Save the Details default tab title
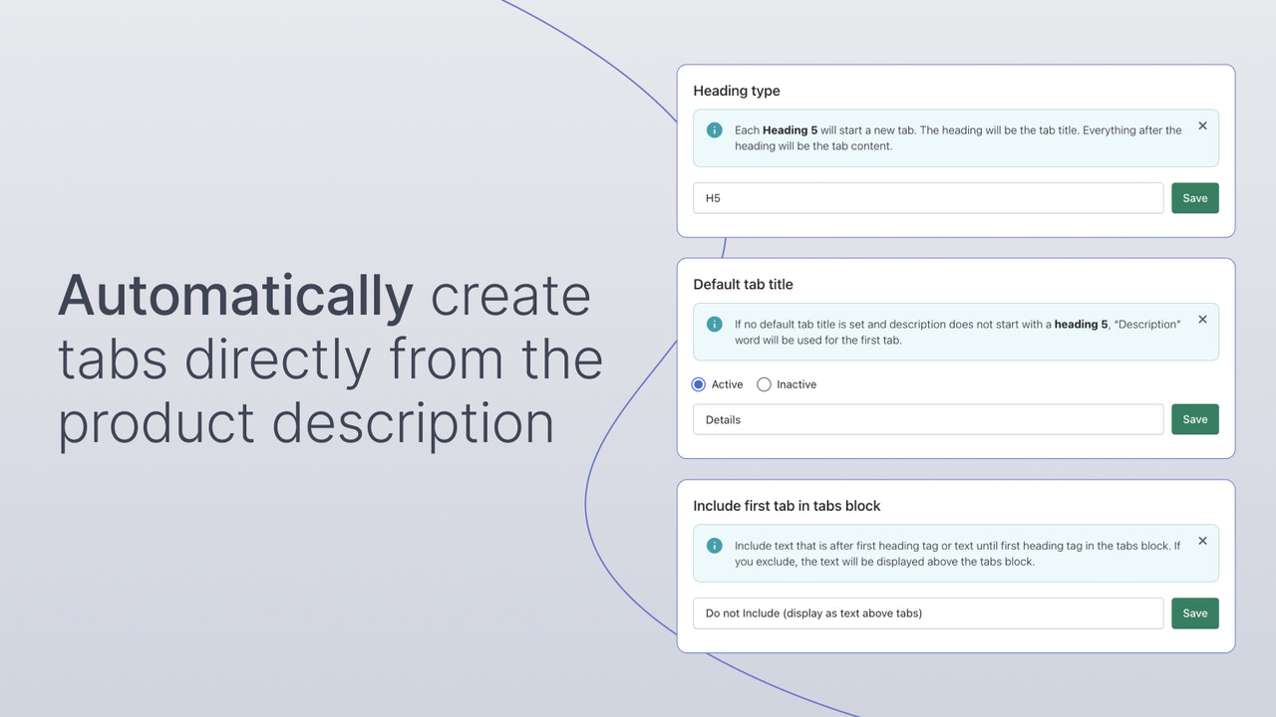The width and height of the screenshot is (1276, 717). [1194, 418]
